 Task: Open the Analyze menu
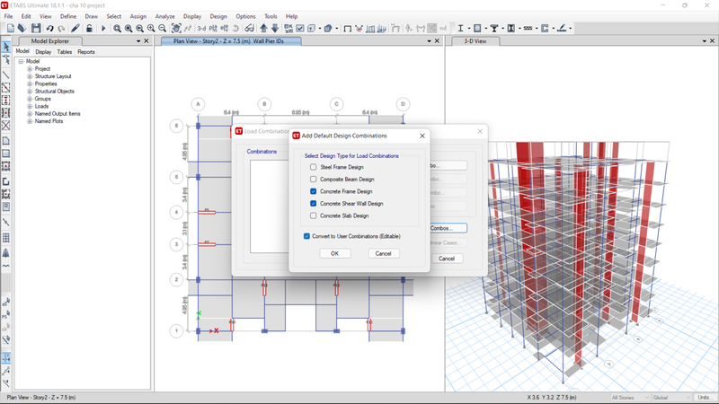164,16
